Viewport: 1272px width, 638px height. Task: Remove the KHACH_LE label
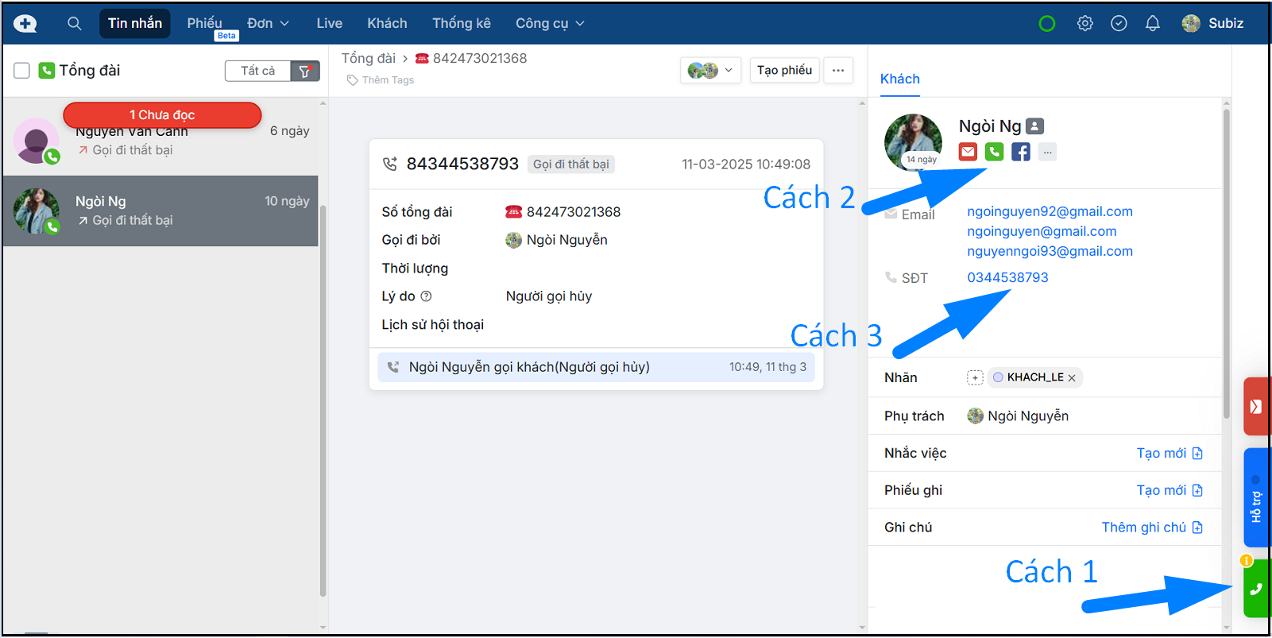[1072, 378]
